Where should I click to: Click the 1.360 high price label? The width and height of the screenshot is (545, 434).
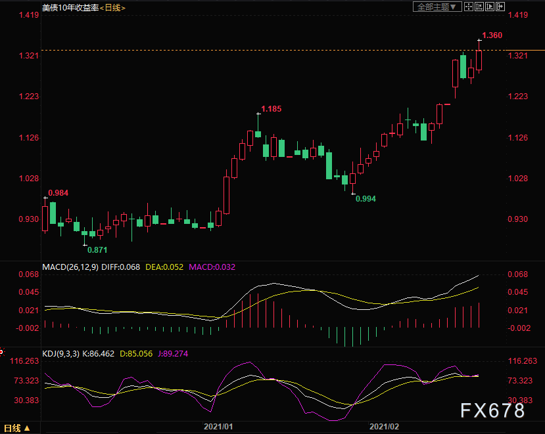coord(492,35)
